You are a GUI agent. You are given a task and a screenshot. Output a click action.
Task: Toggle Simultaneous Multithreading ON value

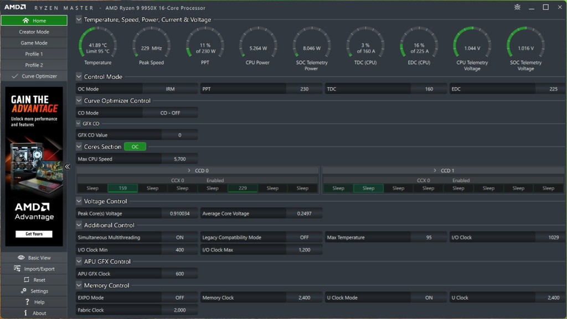tap(179, 238)
